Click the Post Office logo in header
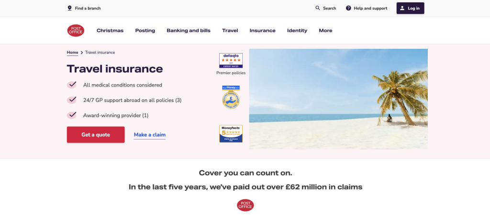The image size is (490, 220). (x=76, y=31)
